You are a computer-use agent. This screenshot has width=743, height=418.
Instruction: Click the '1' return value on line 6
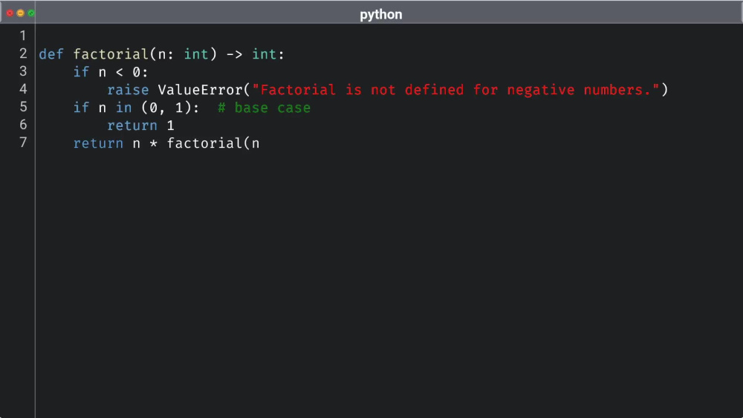pos(171,125)
